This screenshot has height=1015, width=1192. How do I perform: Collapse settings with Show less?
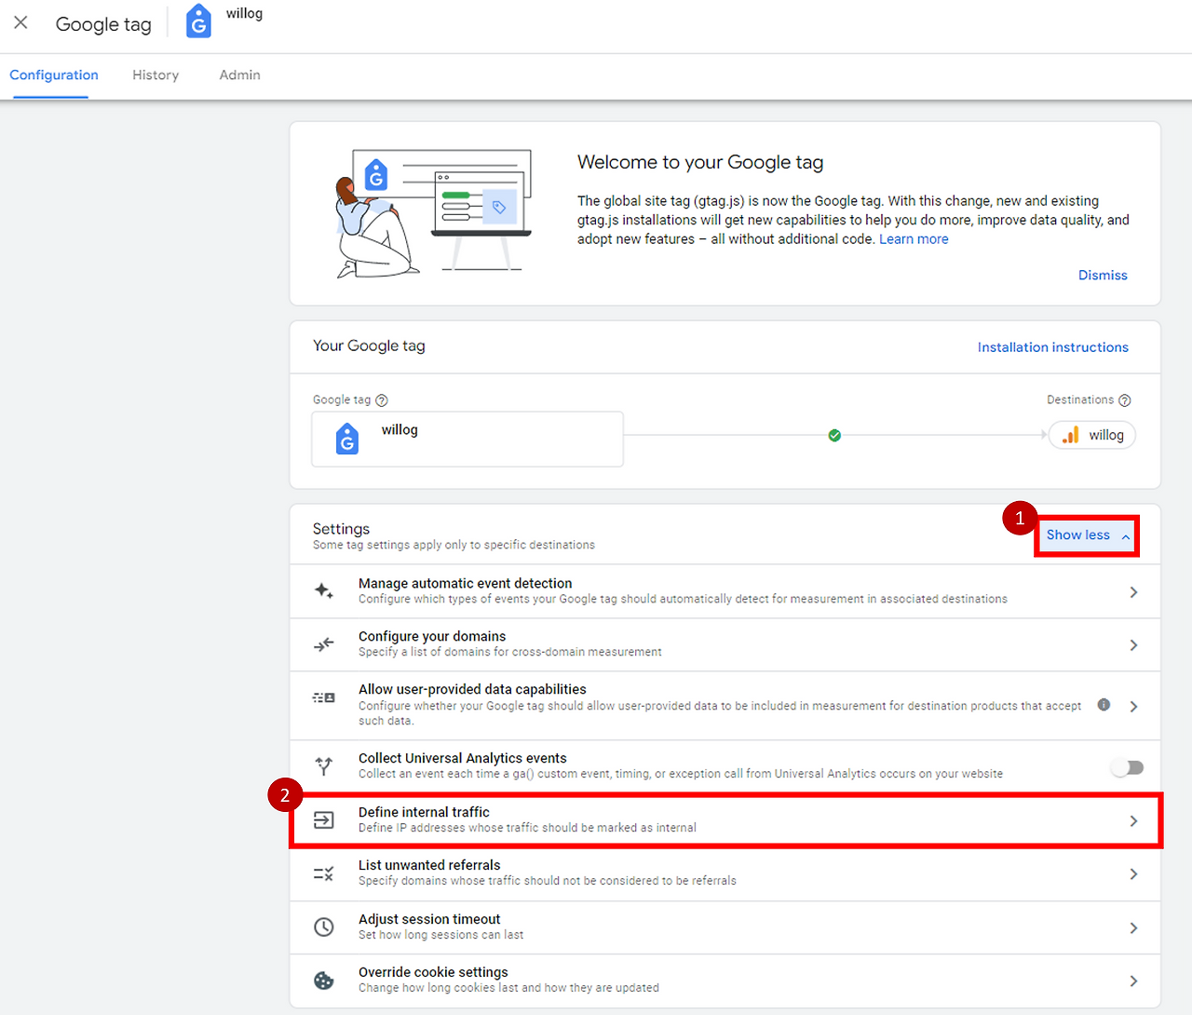click(x=1087, y=535)
